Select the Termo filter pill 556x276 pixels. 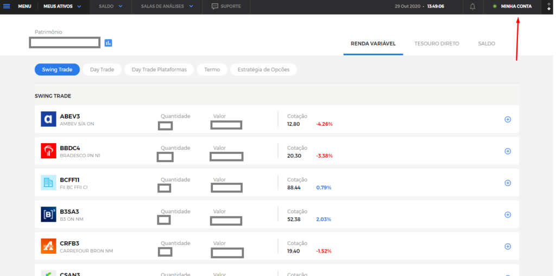[212, 69]
